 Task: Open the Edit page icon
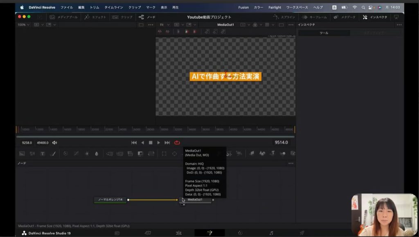[x=178, y=233]
